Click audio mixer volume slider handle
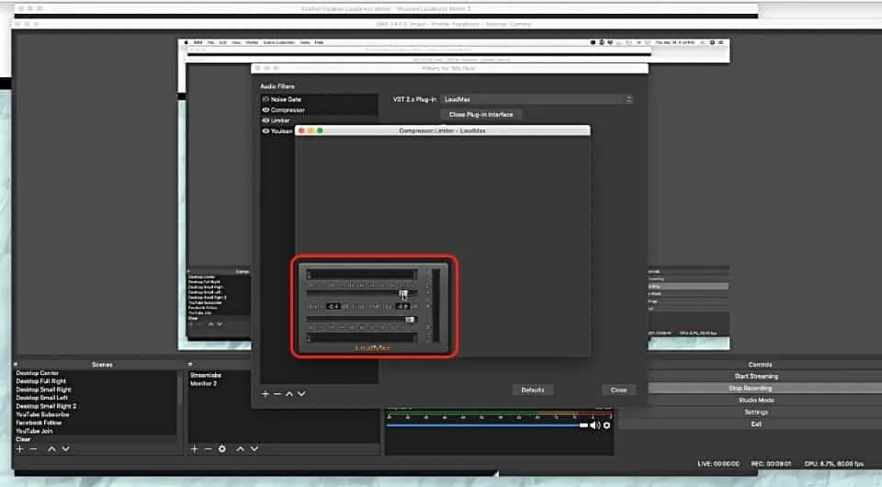Screen dimensions: 882x487 pos(584,425)
